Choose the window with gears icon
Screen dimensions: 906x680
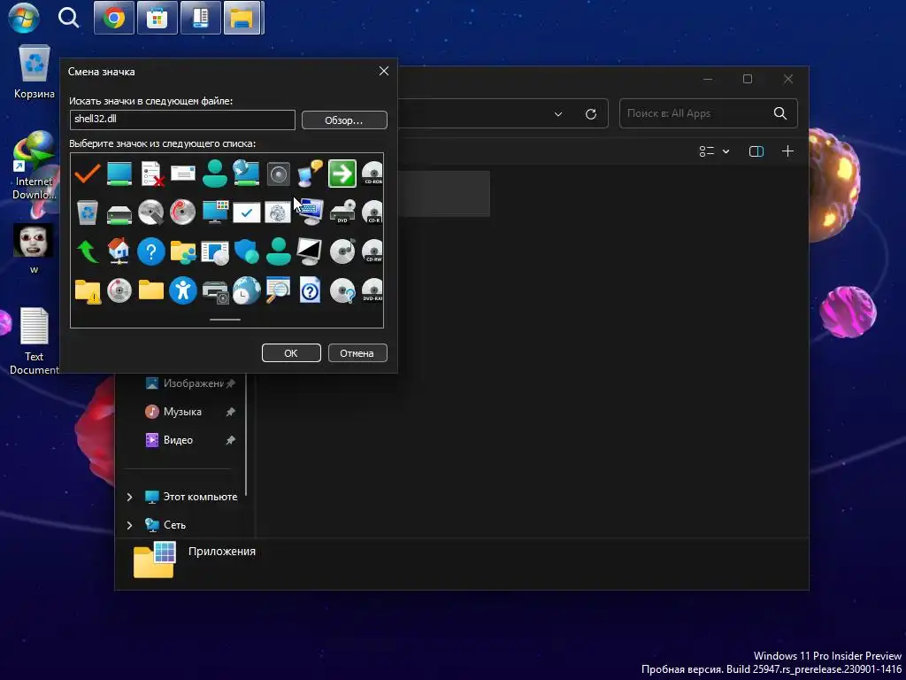coord(278,212)
